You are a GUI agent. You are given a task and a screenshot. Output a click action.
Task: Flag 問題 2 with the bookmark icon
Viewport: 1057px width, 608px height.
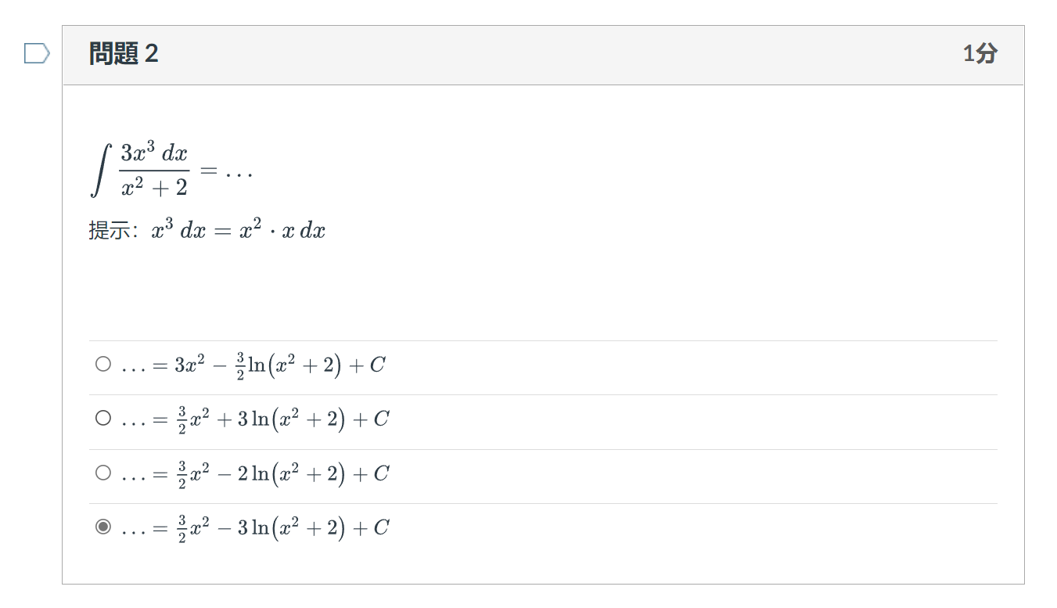click(x=37, y=53)
